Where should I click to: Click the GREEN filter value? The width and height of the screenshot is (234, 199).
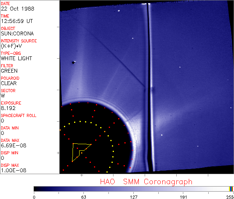click(9, 71)
